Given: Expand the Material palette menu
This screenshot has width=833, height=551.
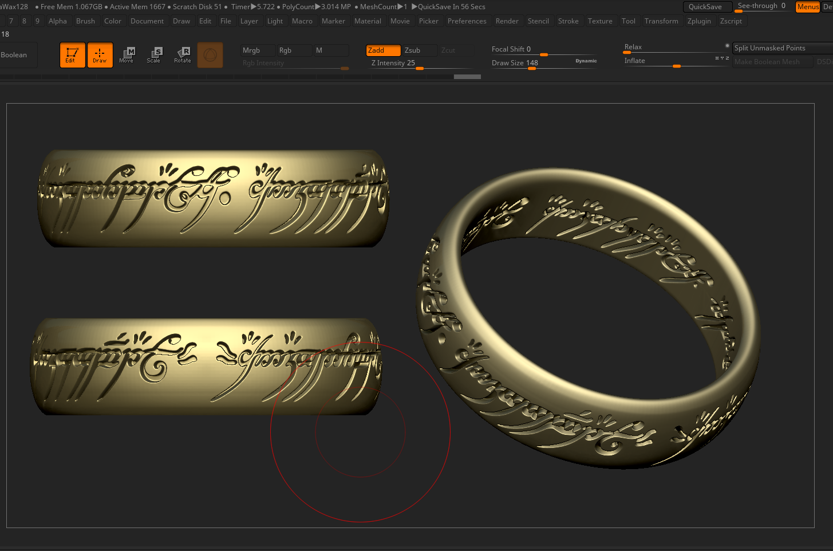Looking at the screenshot, I should click(x=368, y=21).
